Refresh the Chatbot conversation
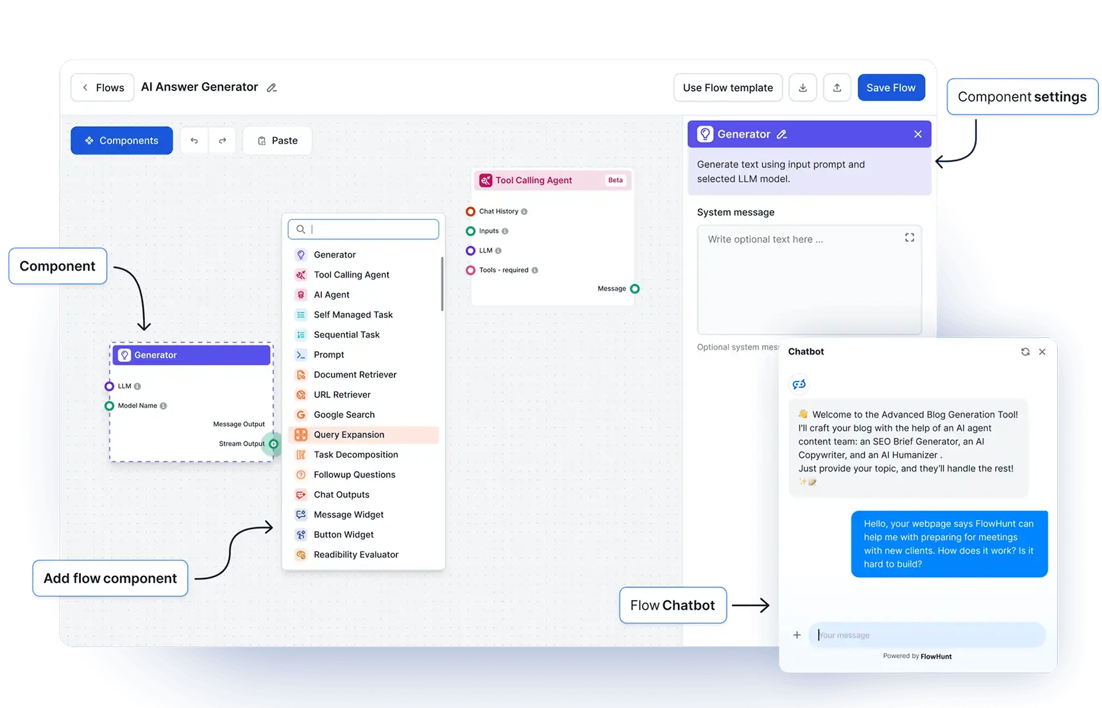Viewport: 1102px width, 708px height. (1025, 351)
